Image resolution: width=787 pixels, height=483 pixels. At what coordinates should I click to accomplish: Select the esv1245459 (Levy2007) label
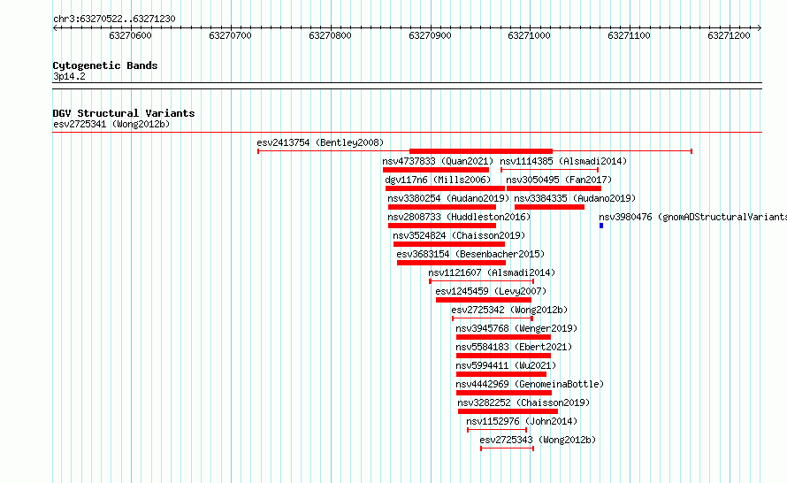[491, 291]
